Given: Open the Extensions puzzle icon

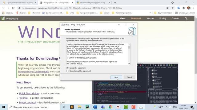Looking at the screenshot, I should (x=184, y=8).
